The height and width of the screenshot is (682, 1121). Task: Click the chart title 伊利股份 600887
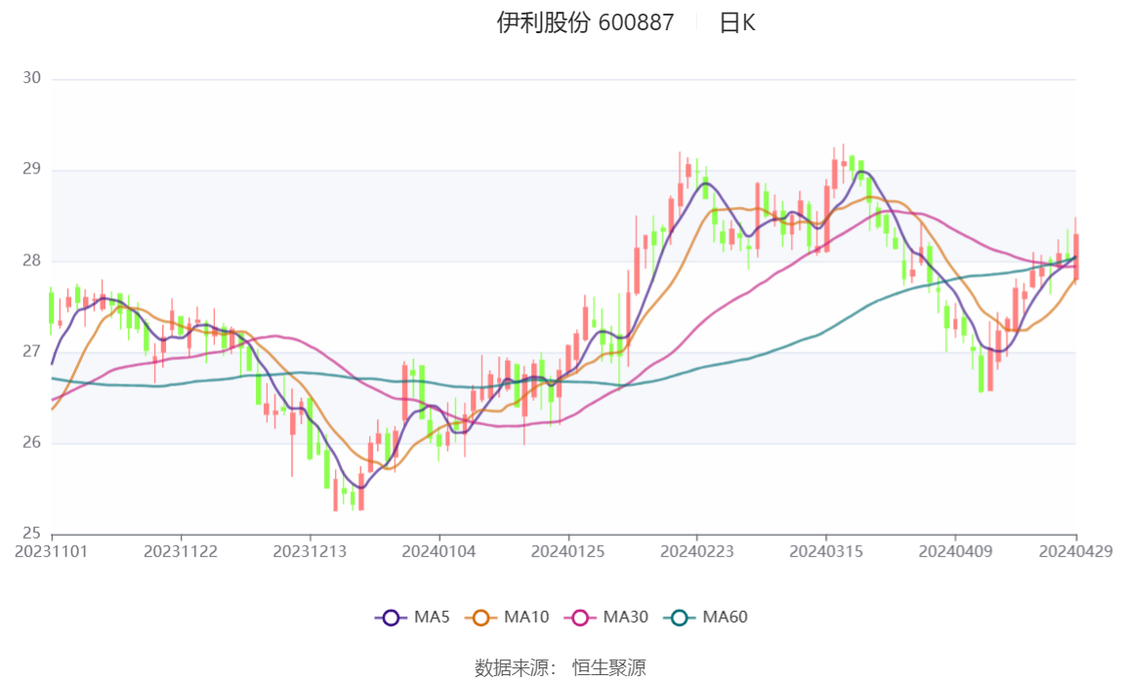[x=585, y=22]
